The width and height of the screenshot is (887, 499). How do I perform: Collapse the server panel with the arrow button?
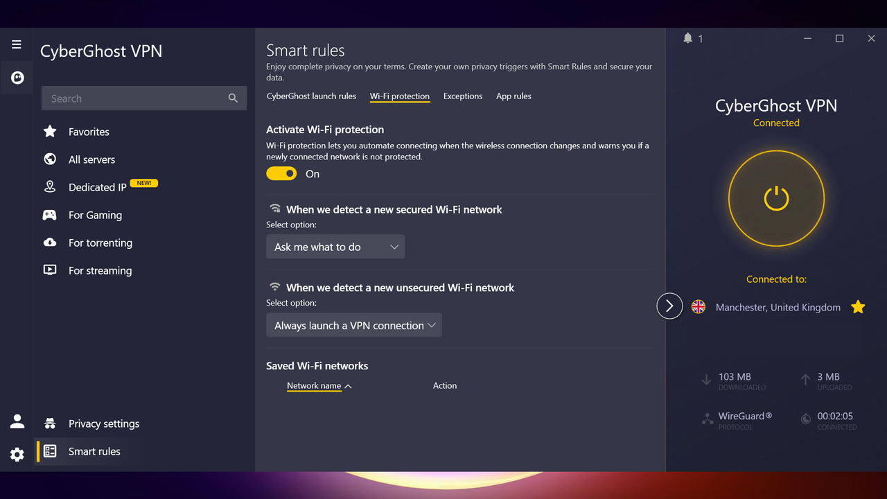(669, 306)
